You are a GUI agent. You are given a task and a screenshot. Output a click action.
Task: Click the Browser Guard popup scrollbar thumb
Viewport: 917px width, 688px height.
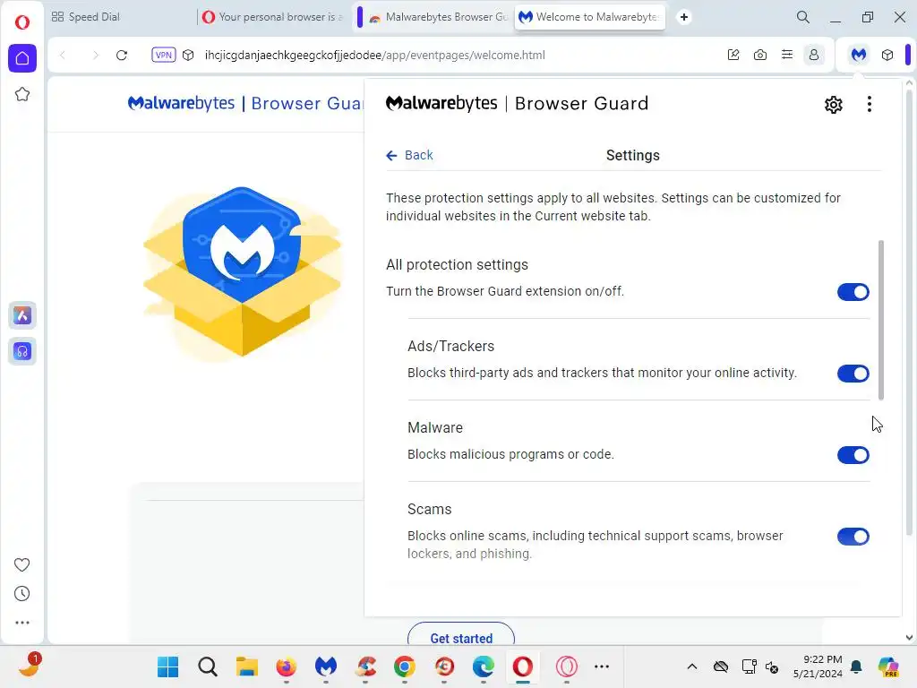(x=881, y=320)
